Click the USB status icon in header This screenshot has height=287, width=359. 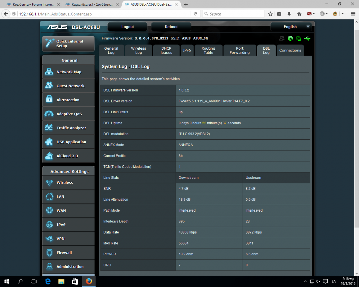pyautogui.click(x=307, y=38)
